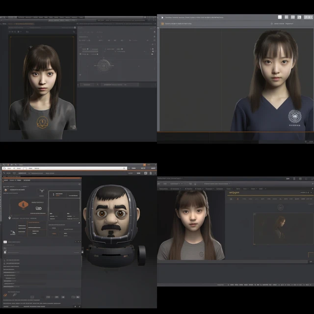Select first tab under orange bar in bottom-left panel
314x314 pixels.
click(6, 180)
